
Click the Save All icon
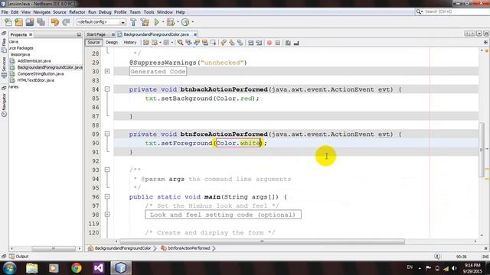pos(41,22)
